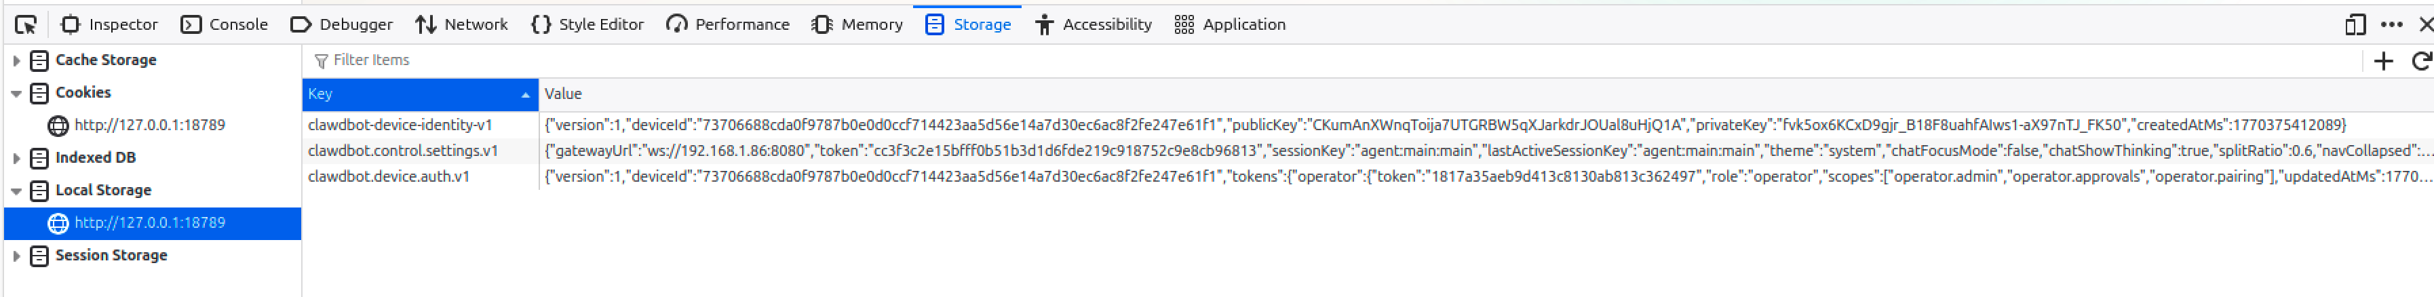Switch to the Application tab
The image size is (2434, 297).
click(x=1229, y=24)
